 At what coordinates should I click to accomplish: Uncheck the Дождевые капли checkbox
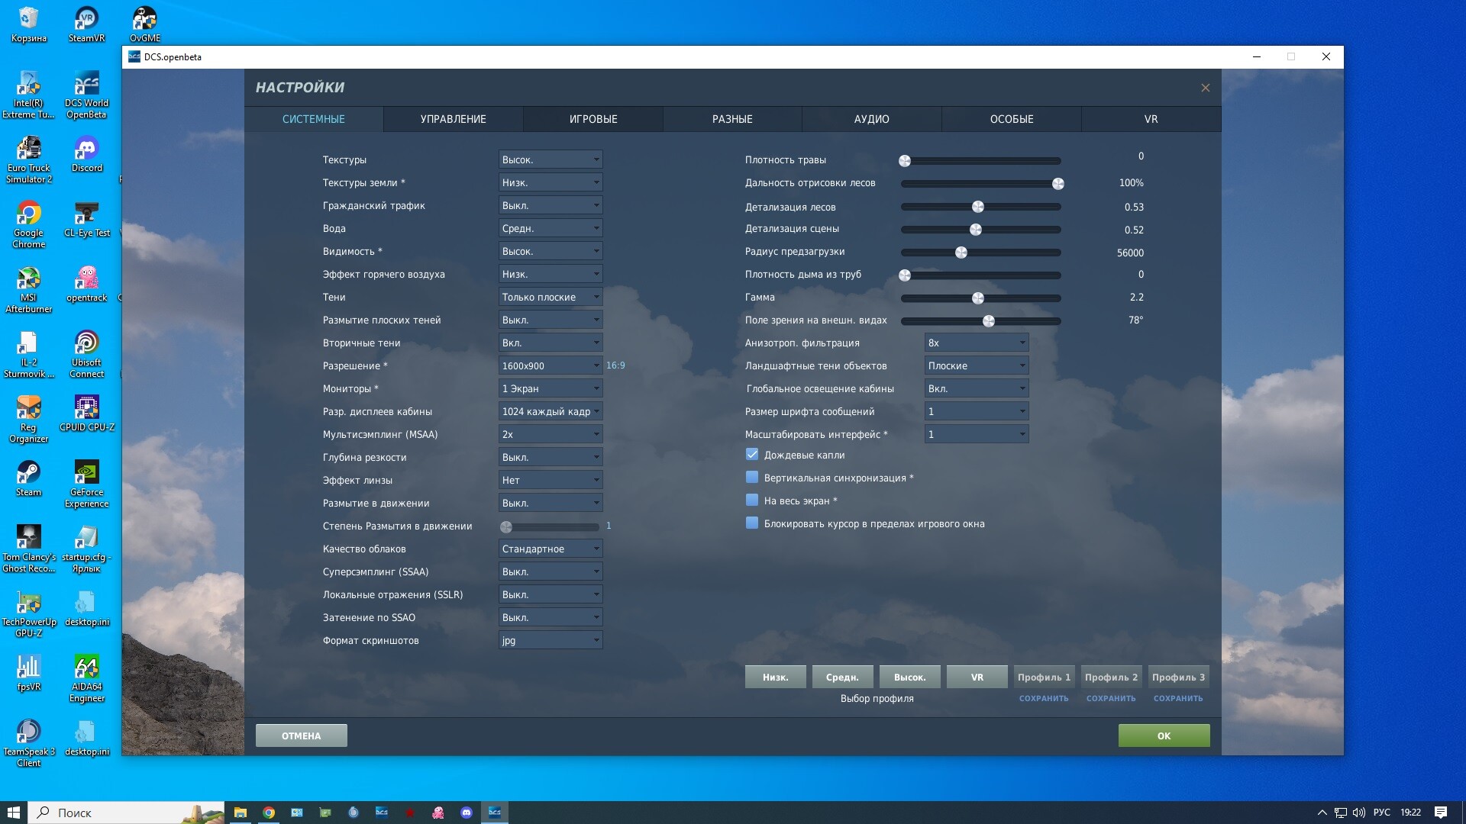click(752, 454)
